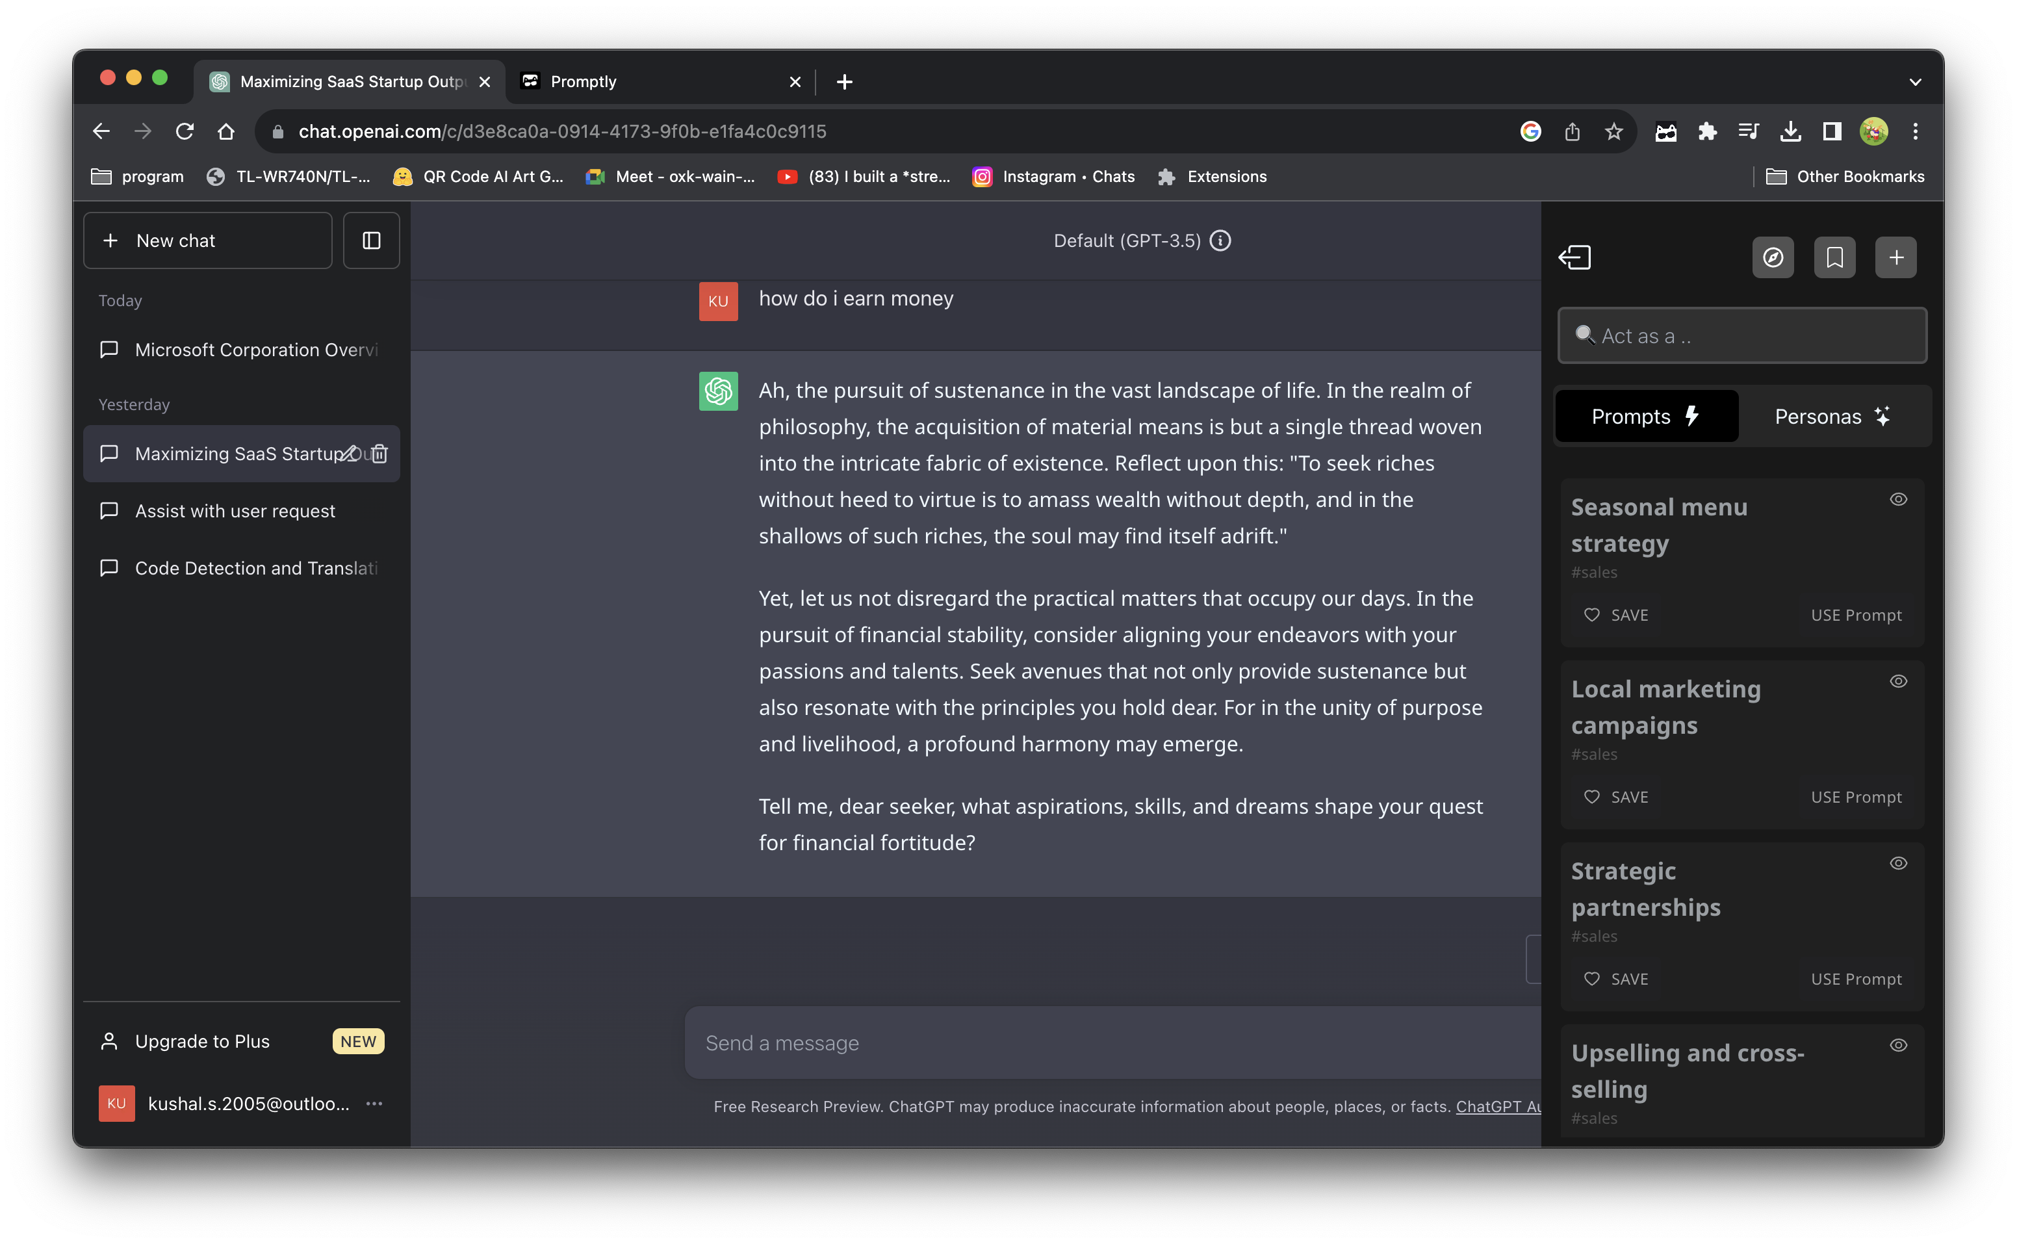The width and height of the screenshot is (2017, 1244).
Task: Preview Seasonal menu strategy with eye icon
Action: (1897, 499)
